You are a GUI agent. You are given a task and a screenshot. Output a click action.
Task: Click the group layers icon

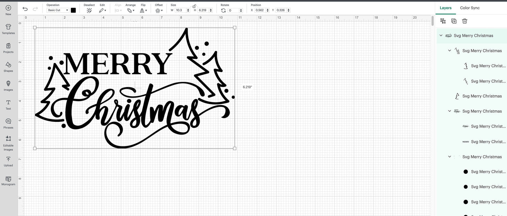(443, 21)
